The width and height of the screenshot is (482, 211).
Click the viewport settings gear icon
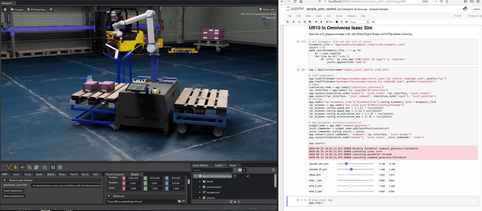5,9
